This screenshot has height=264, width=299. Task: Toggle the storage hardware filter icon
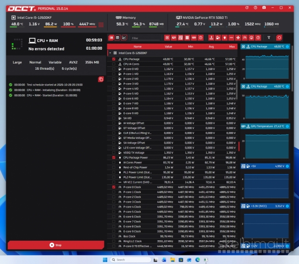187,38
